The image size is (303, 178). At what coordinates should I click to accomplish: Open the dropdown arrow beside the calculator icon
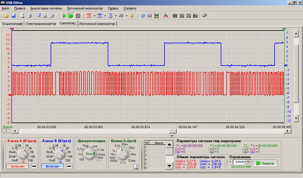[x=116, y=16]
